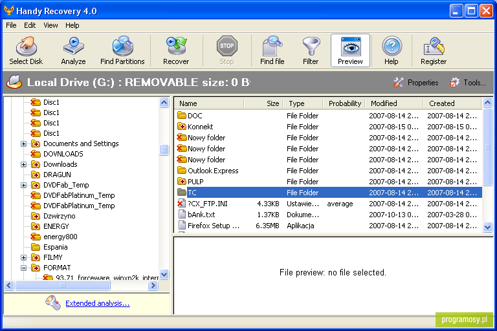Open the Find file tool
This screenshot has width=497, height=331.
[x=272, y=50]
